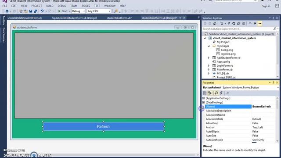
Task: Click Categorized view icon in Properties
Action: [x=205, y=93]
